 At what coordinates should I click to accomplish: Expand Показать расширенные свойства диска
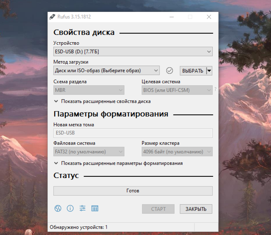point(102,101)
